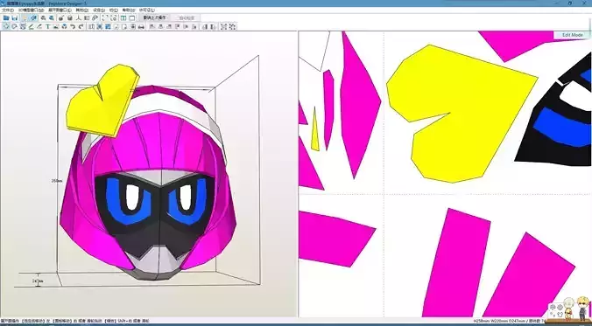This screenshot has height=326, width=592.
Task: Open the 其他 menu
Action: point(82,10)
